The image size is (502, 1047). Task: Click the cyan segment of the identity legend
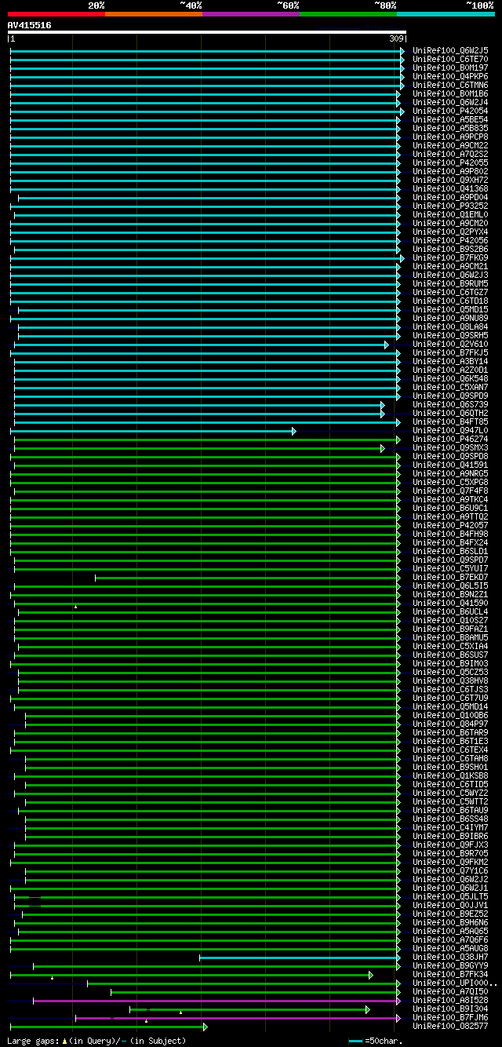tap(445, 14)
